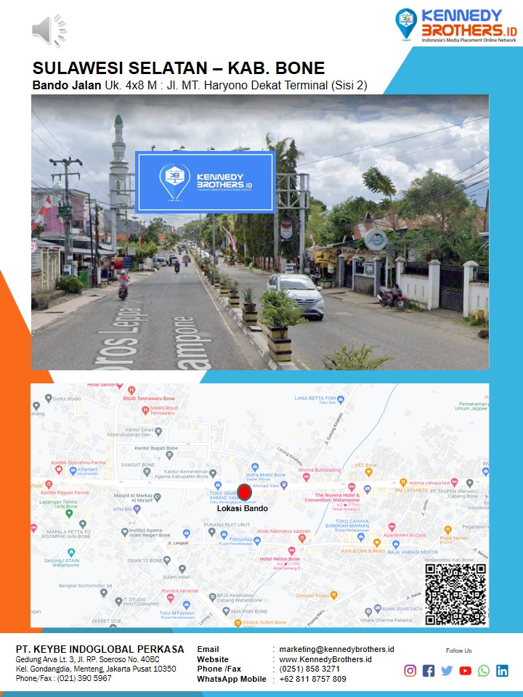Click Filmyshop map pin
This screenshot has height=697, width=523.
257,540
